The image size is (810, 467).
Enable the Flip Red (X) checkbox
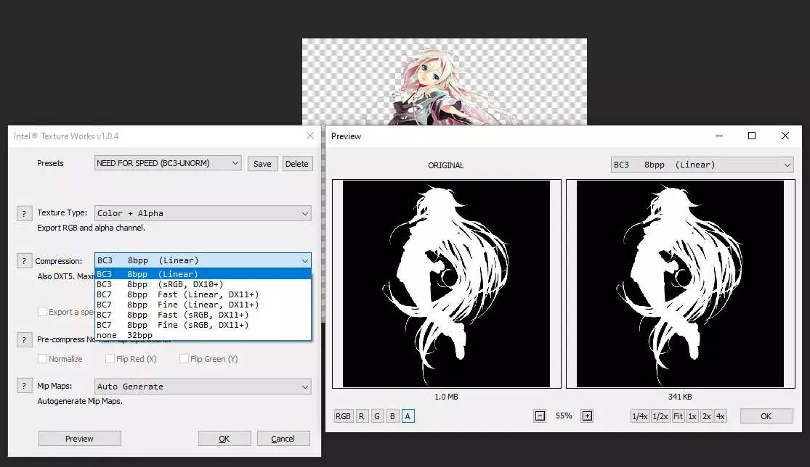110,359
